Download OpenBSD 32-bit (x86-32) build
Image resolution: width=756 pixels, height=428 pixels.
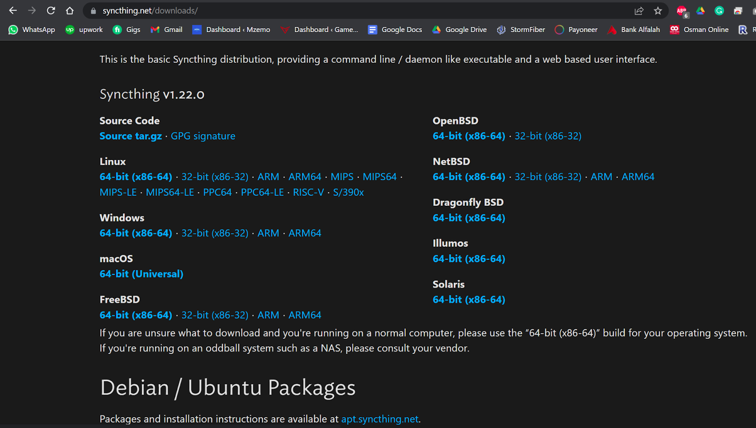click(548, 136)
